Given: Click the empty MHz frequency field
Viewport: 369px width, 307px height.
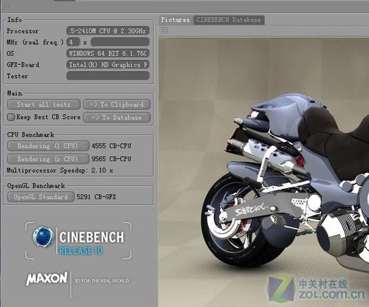Looking at the screenshot, I should pos(120,42).
